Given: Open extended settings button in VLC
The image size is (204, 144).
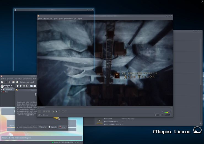Looking at the screenshot, I should click(x=59, y=111).
